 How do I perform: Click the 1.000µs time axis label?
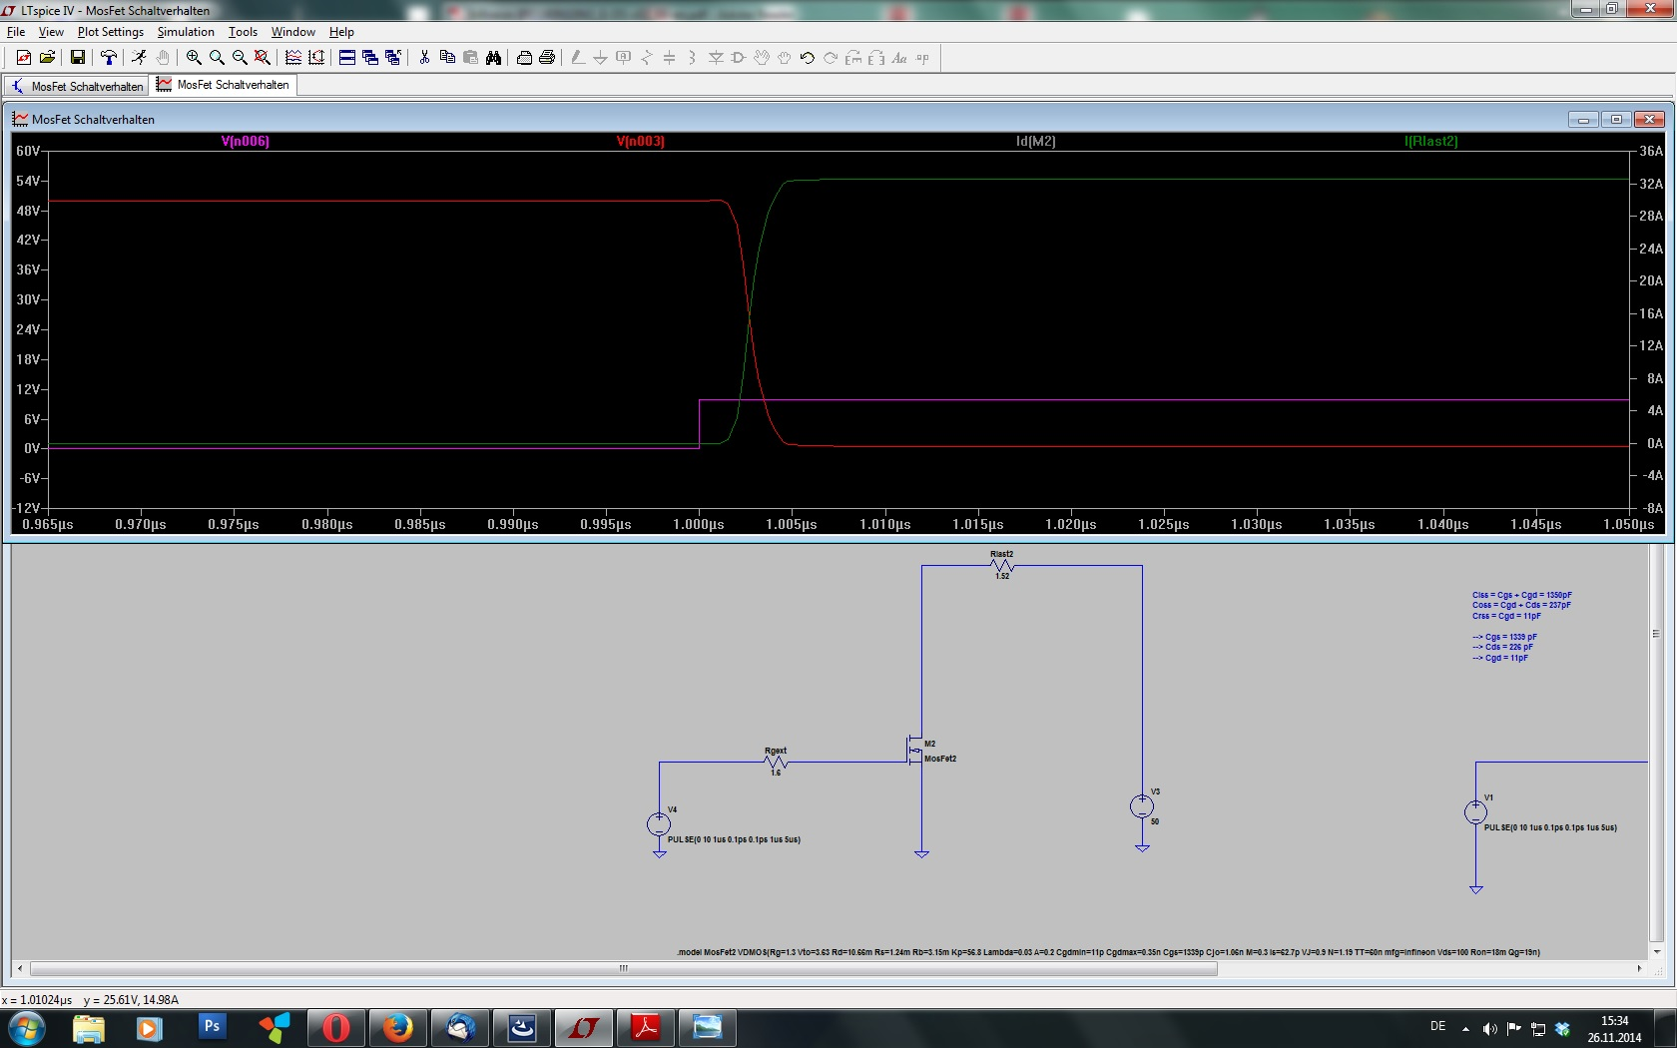point(699,525)
